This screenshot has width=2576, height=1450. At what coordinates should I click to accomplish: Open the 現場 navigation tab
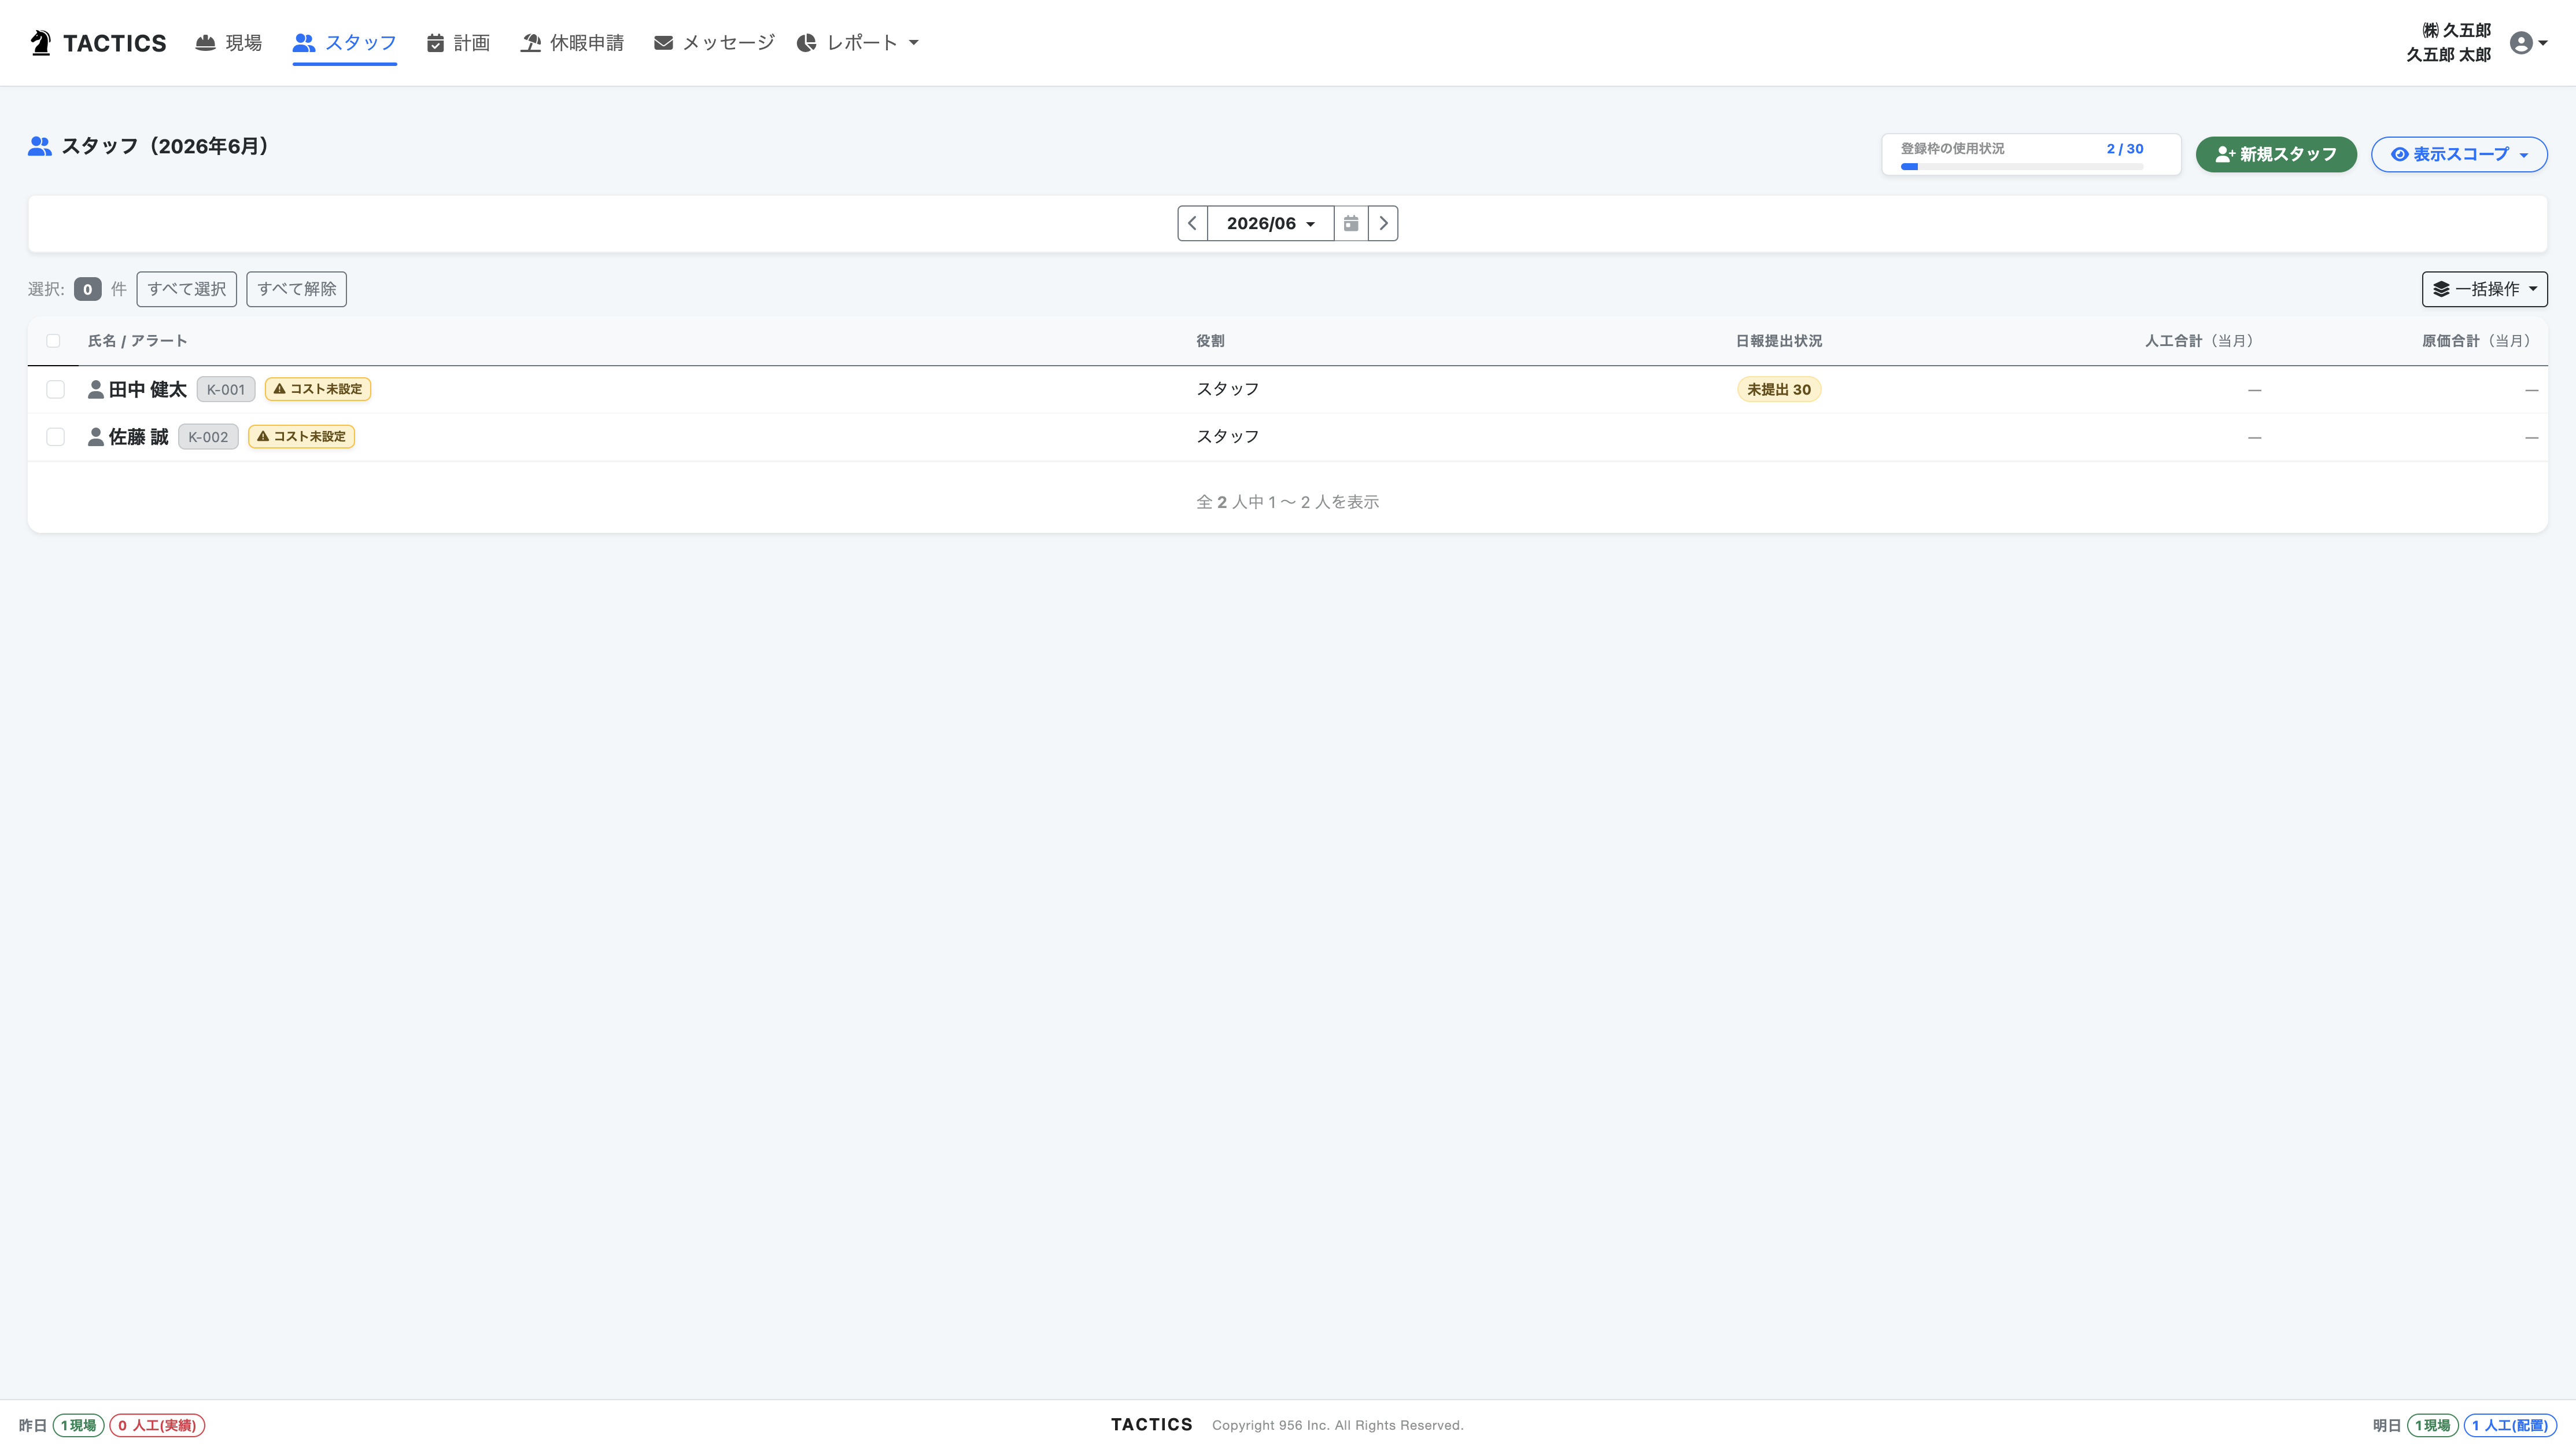pyautogui.click(x=229, y=43)
